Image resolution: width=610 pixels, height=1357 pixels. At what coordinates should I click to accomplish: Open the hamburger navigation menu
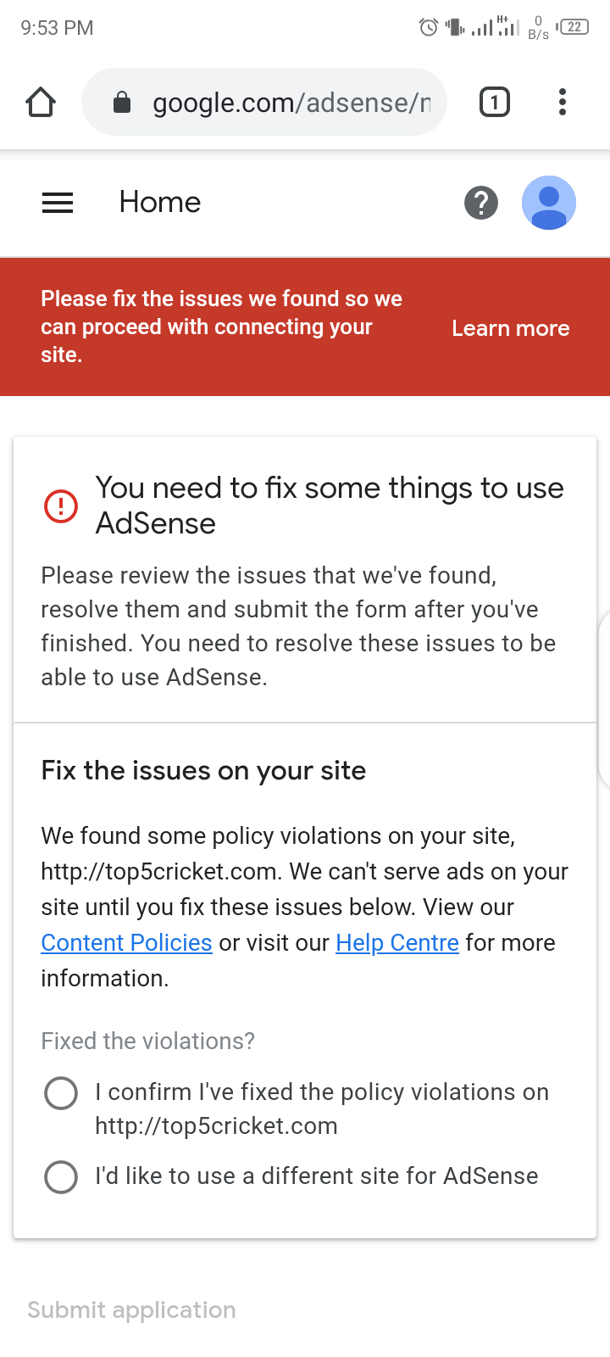(58, 203)
